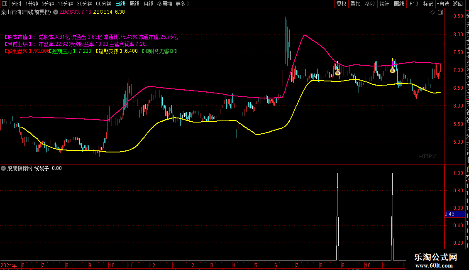Select the 60分钟 period tab
This screenshot has width=469, height=270.
pos(104,4)
